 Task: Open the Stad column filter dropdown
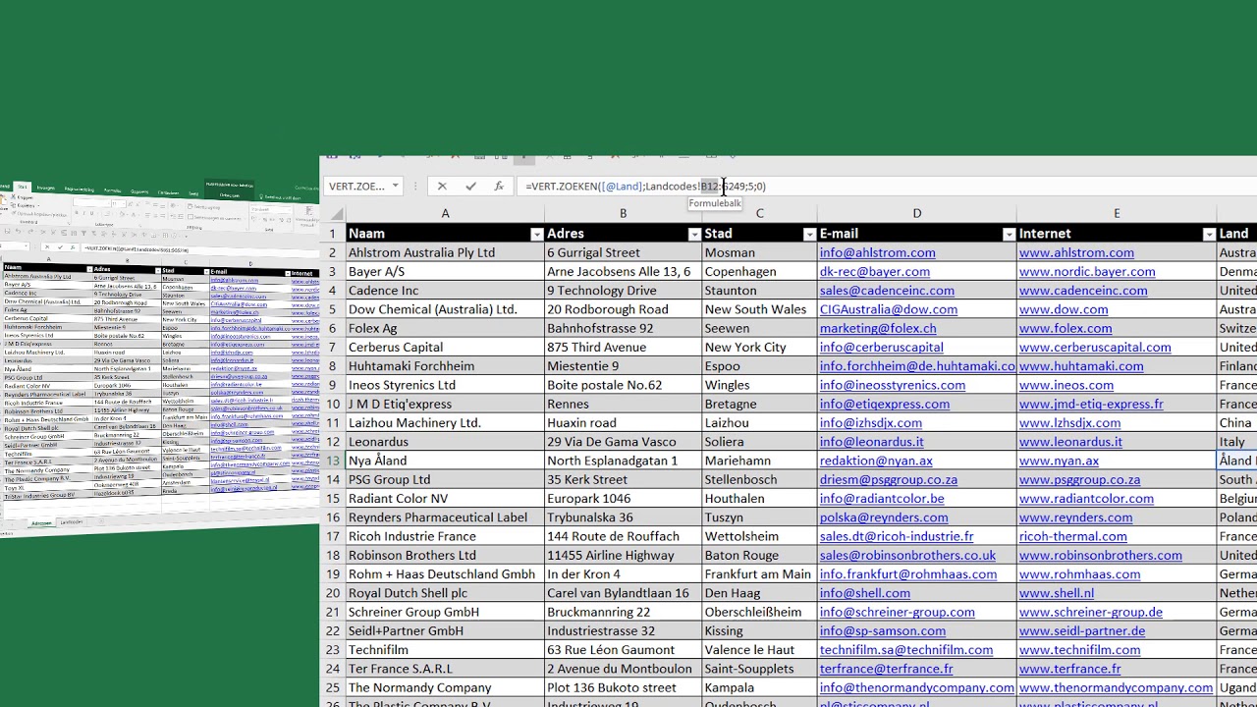[809, 234]
